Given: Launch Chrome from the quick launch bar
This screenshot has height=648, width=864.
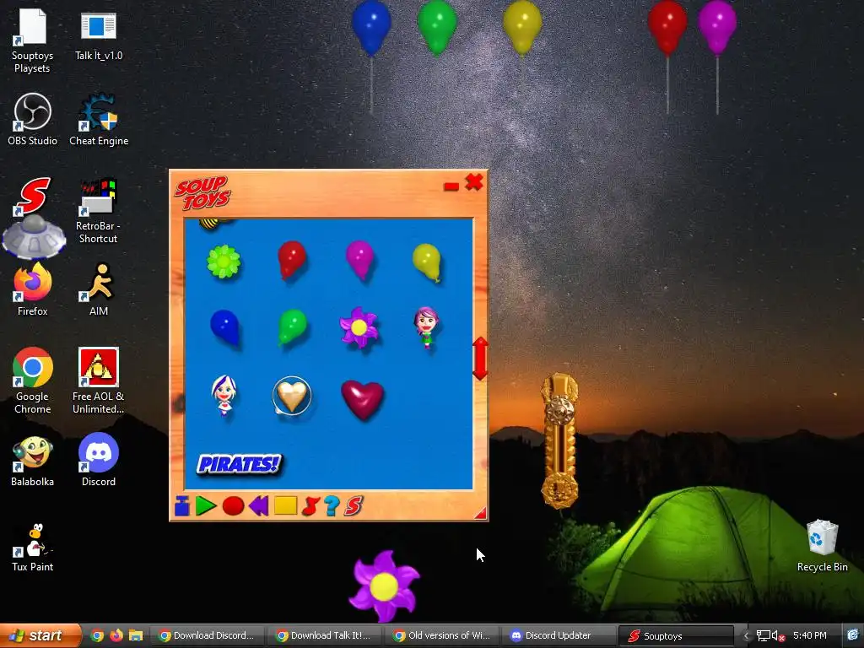Looking at the screenshot, I should pos(97,635).
